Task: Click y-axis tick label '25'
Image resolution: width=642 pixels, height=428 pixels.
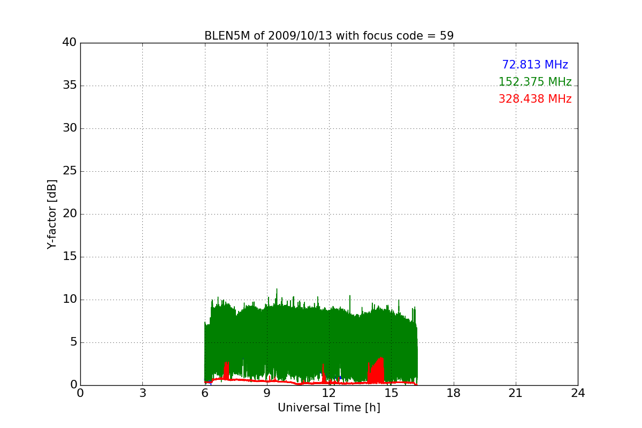Action: pos(70,171)
